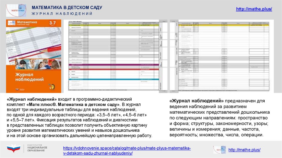The width and height of the screenshot is (282, 158).
Task: Click the text "вероятность; множества, числа, операции."
Action: [216, 135]
